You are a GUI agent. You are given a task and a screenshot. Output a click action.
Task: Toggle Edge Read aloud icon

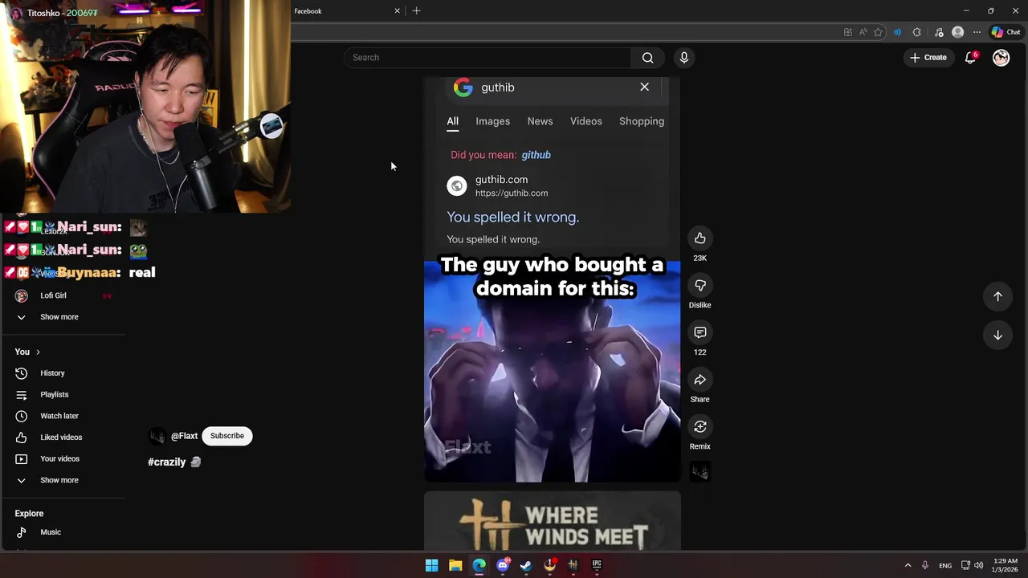coord(863,32)
